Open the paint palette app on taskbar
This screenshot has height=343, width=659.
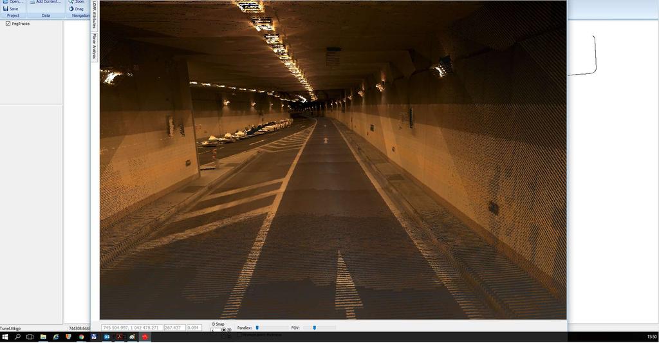pyautogui.click(x=132, y=337)
